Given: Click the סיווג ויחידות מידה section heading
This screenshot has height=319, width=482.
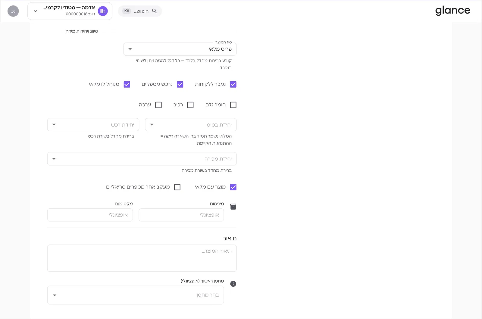Looking at the screenshot, I should click(82, 31).
